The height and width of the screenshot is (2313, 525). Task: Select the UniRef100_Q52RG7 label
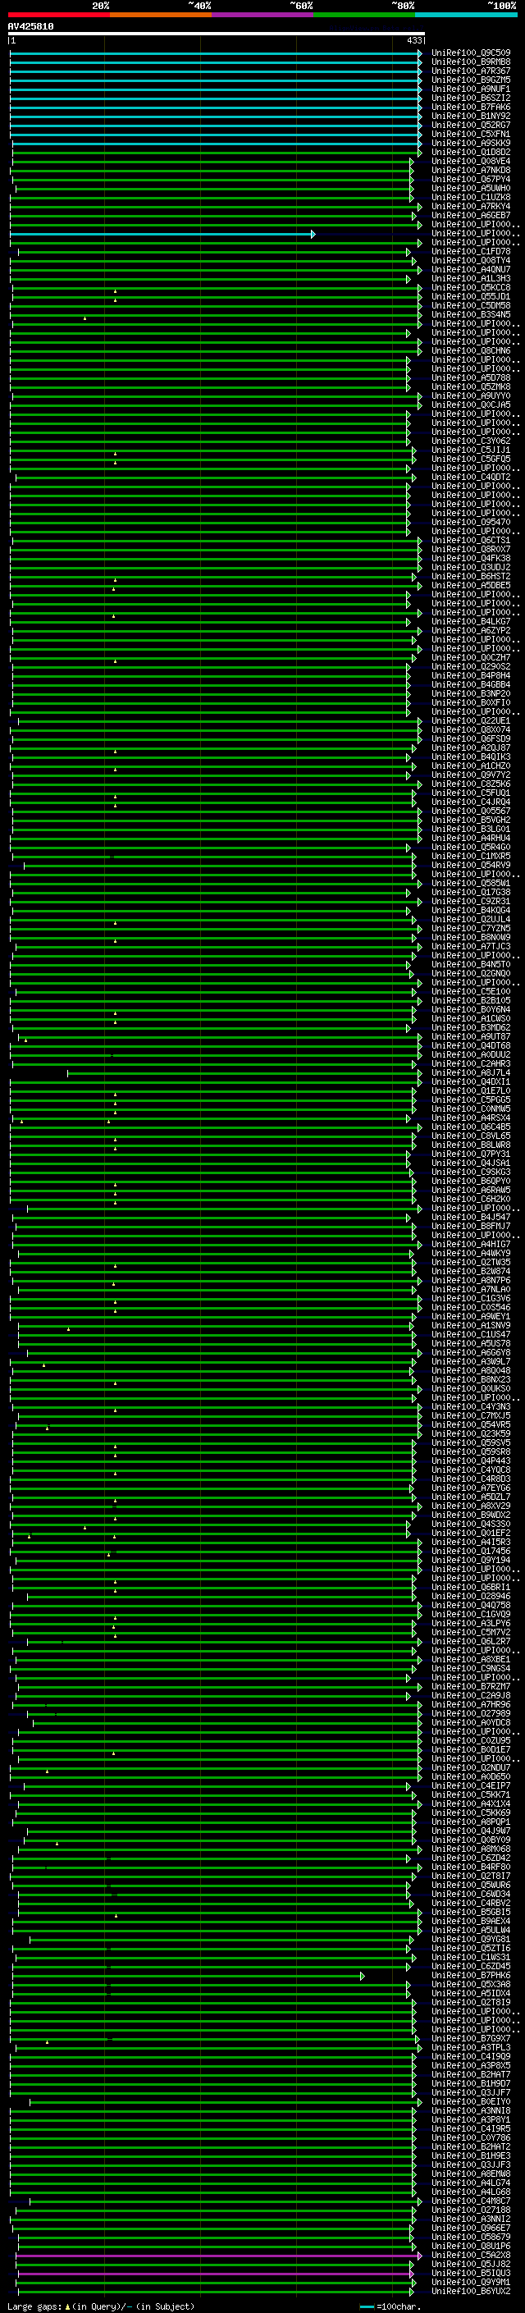pyautogui.click(x=470, y=125)
